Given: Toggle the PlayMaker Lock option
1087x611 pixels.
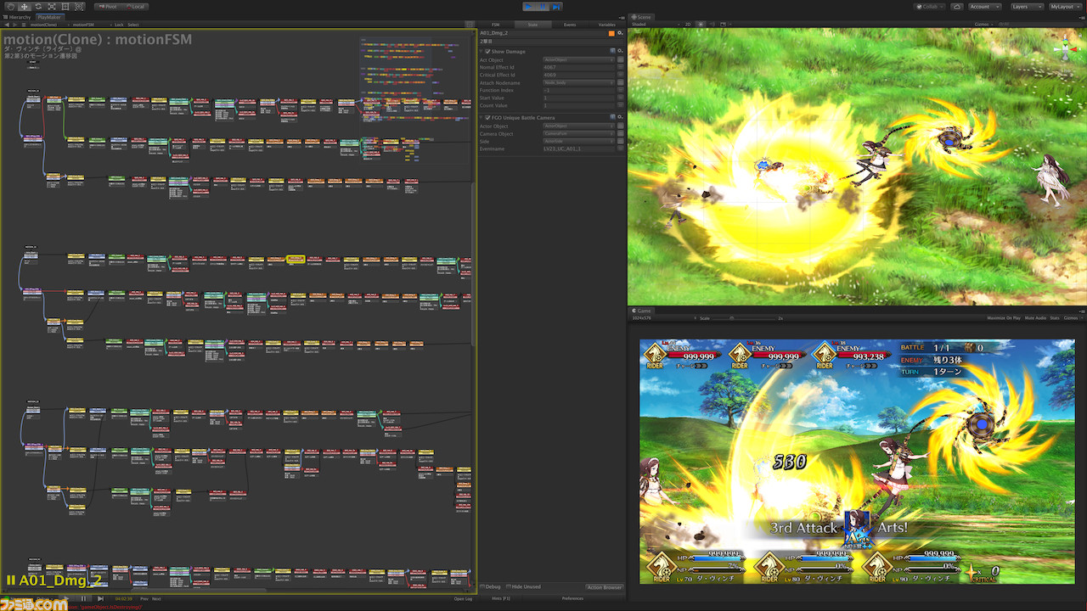Looking at the screenshot, I should coord(119,25).
